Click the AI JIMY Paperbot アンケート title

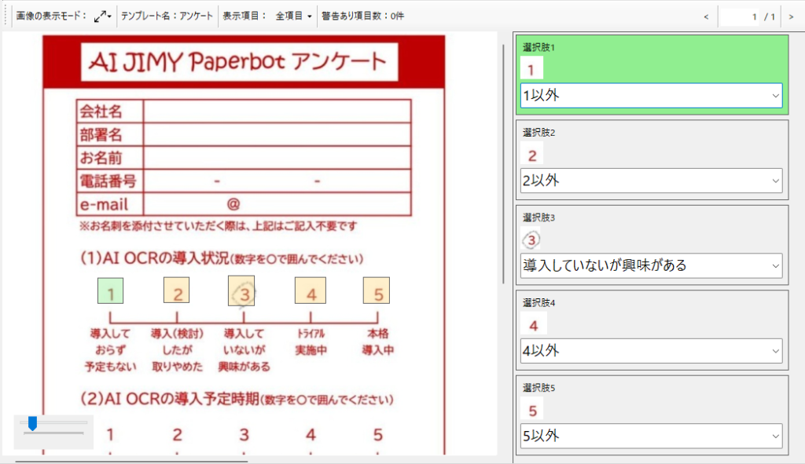click(239, 61)
